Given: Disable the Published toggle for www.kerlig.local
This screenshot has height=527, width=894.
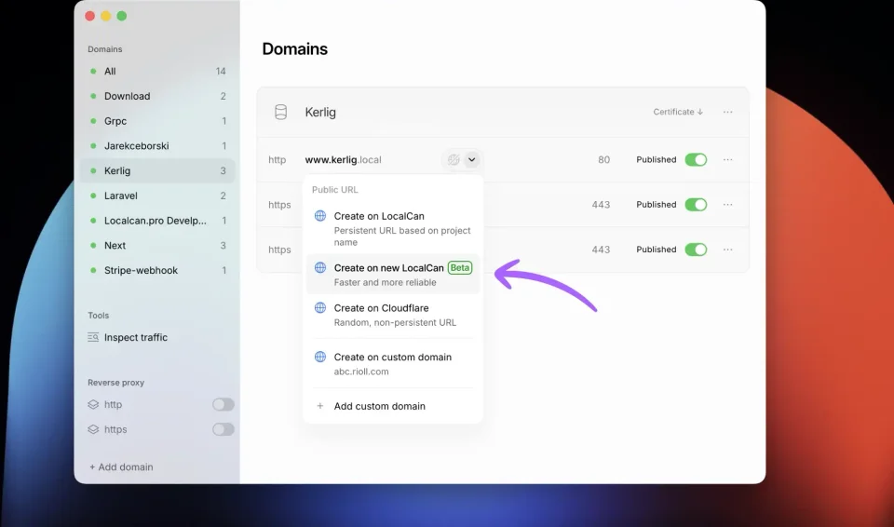Looking at the screenshot, I should point(696,160).
